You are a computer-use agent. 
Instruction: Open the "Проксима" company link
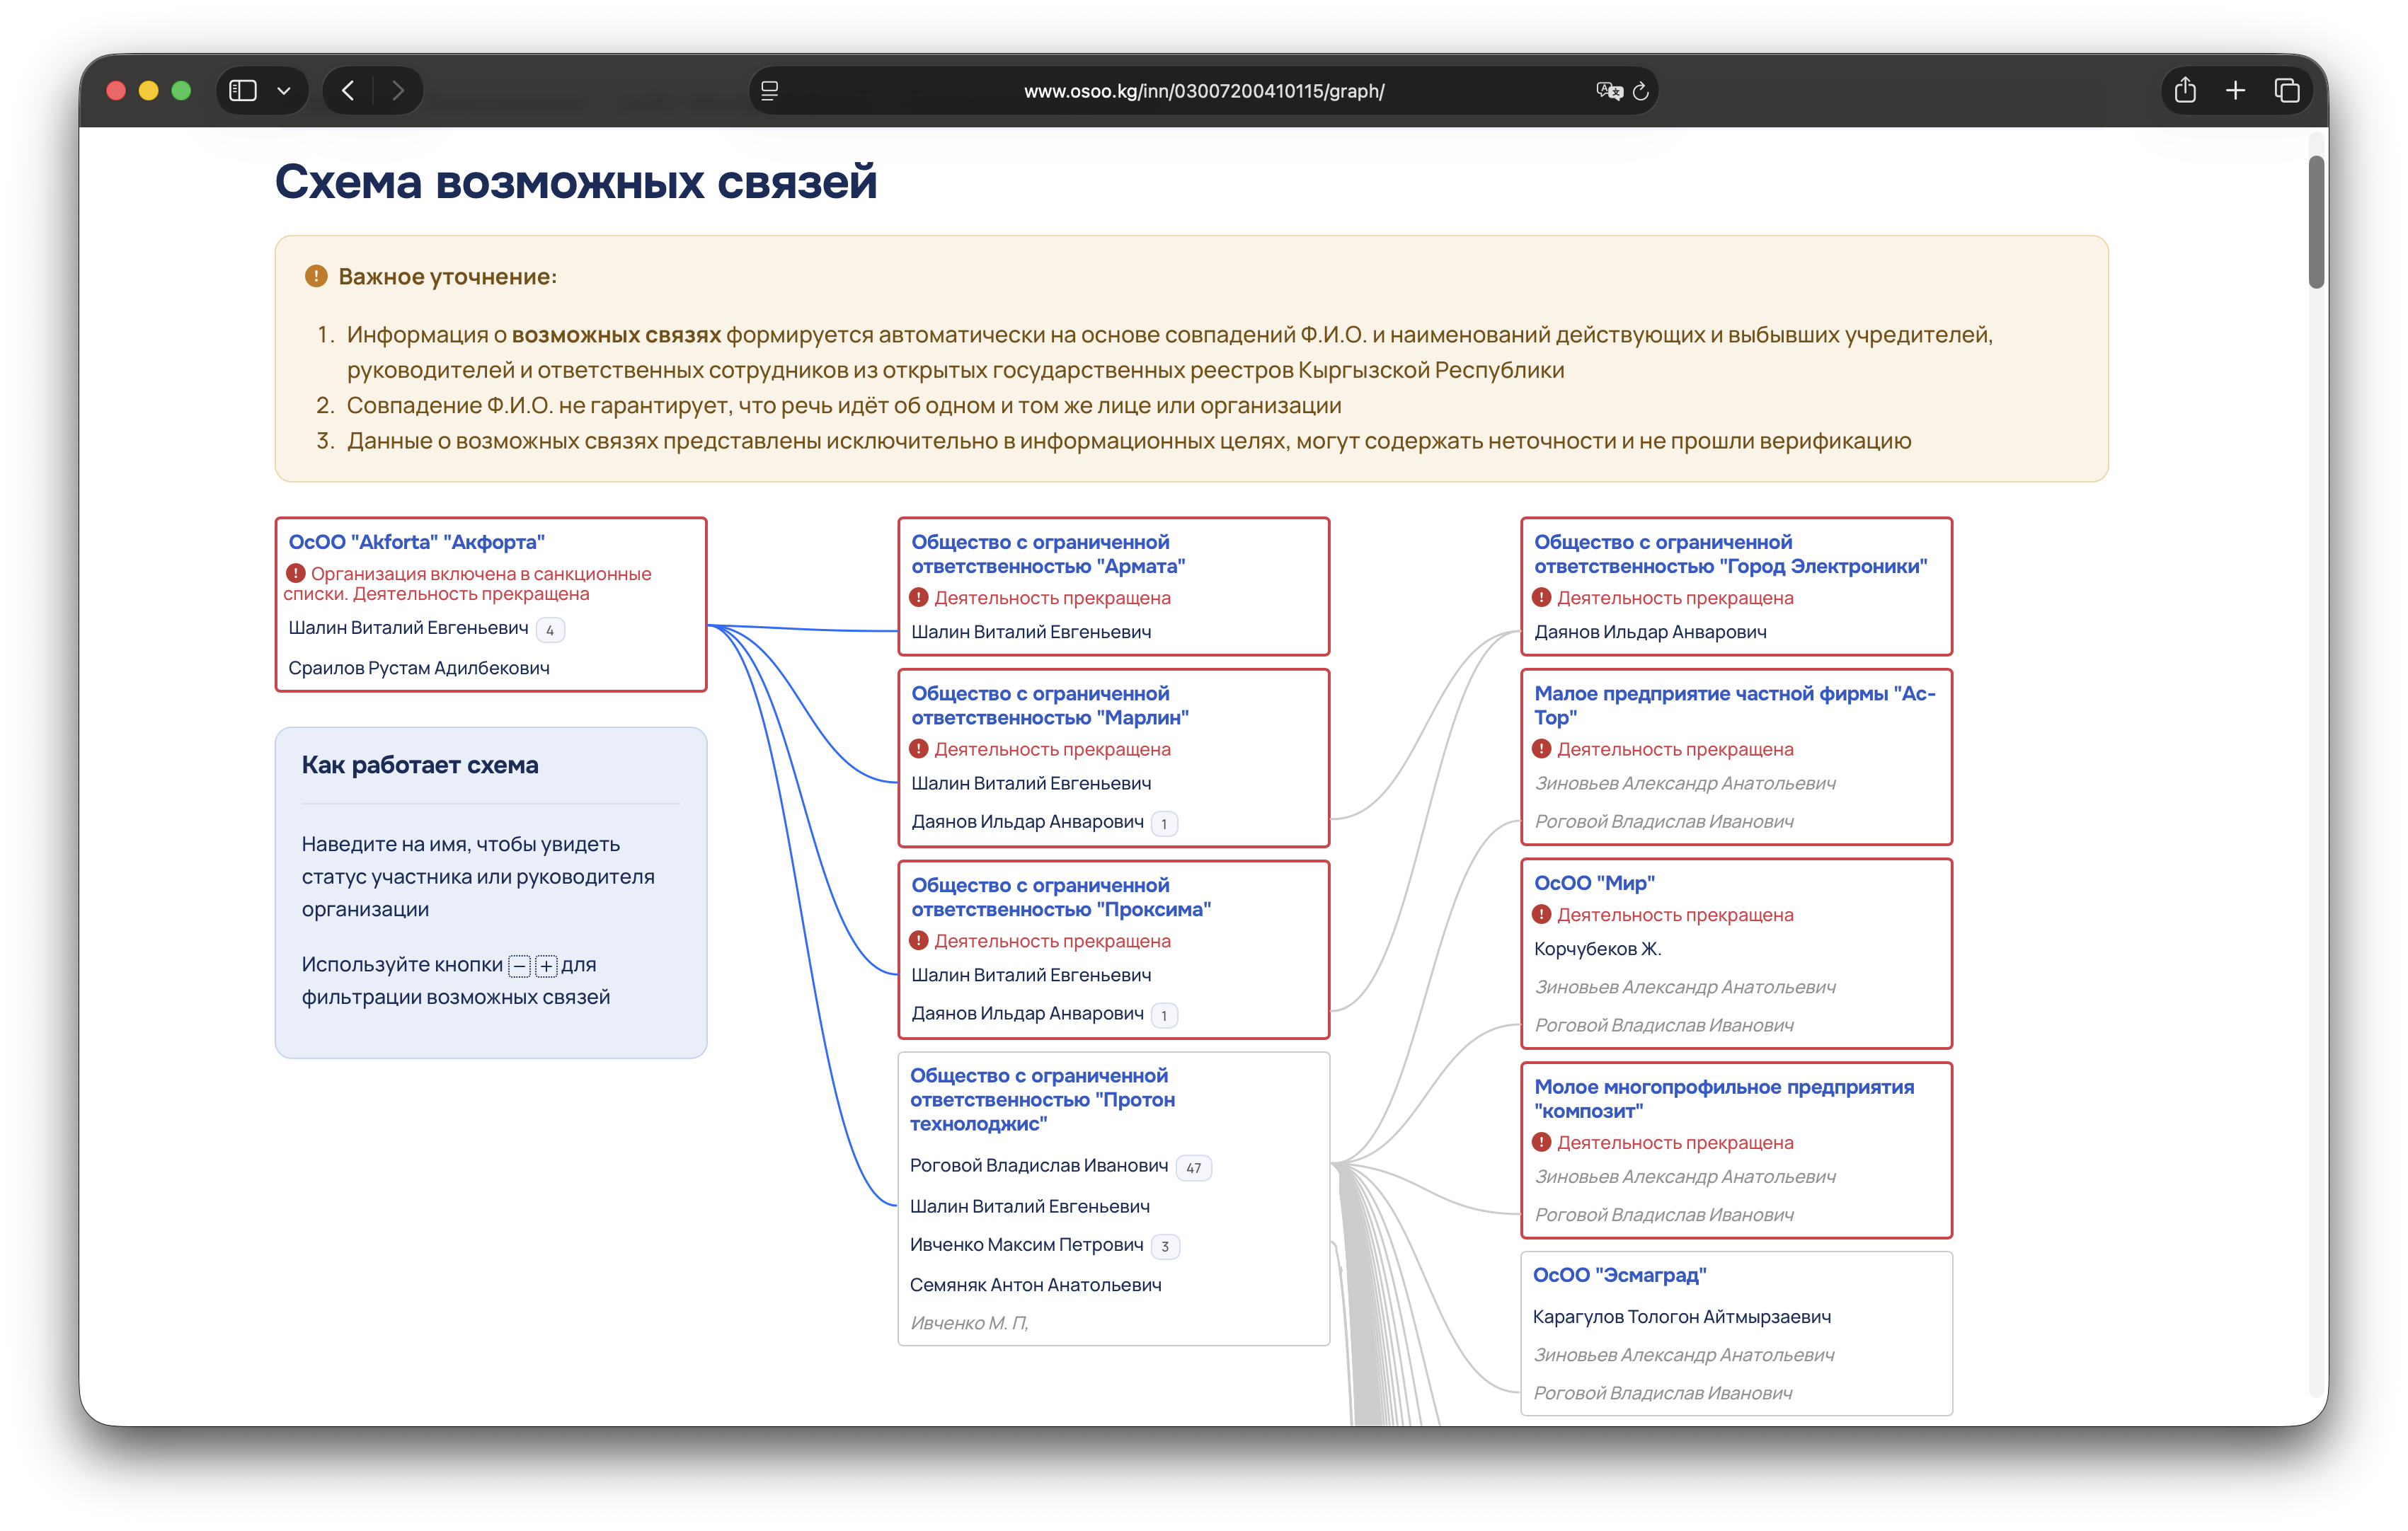click(1061, 897)
